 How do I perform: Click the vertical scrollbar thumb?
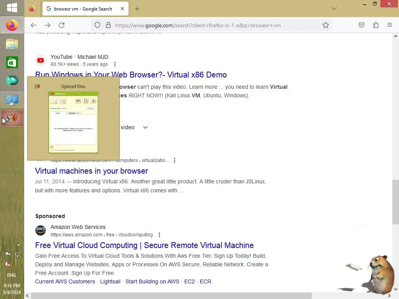[x=395, y=202]
